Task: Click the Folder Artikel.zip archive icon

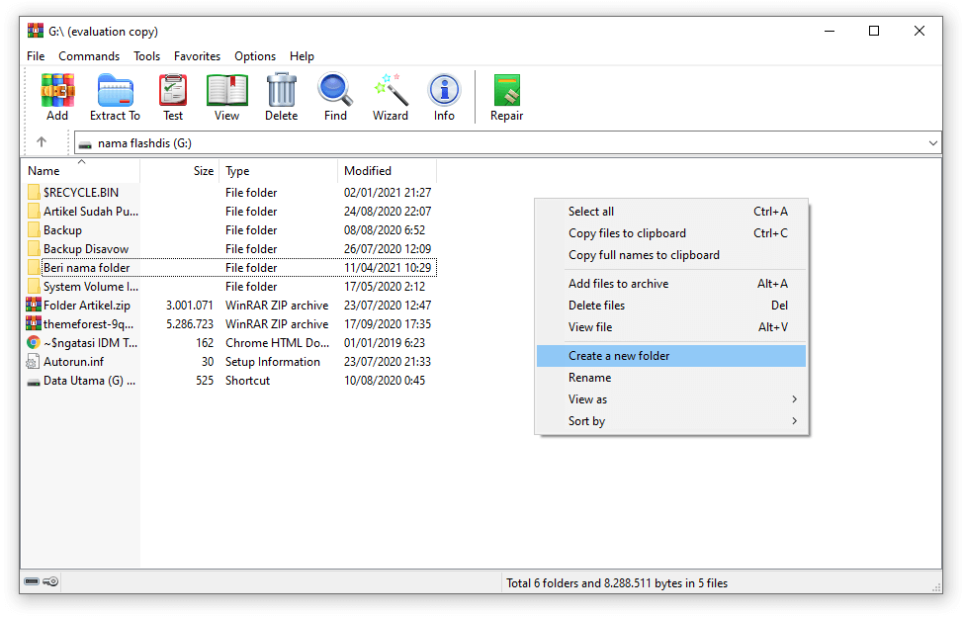Action: pos(34,305)
